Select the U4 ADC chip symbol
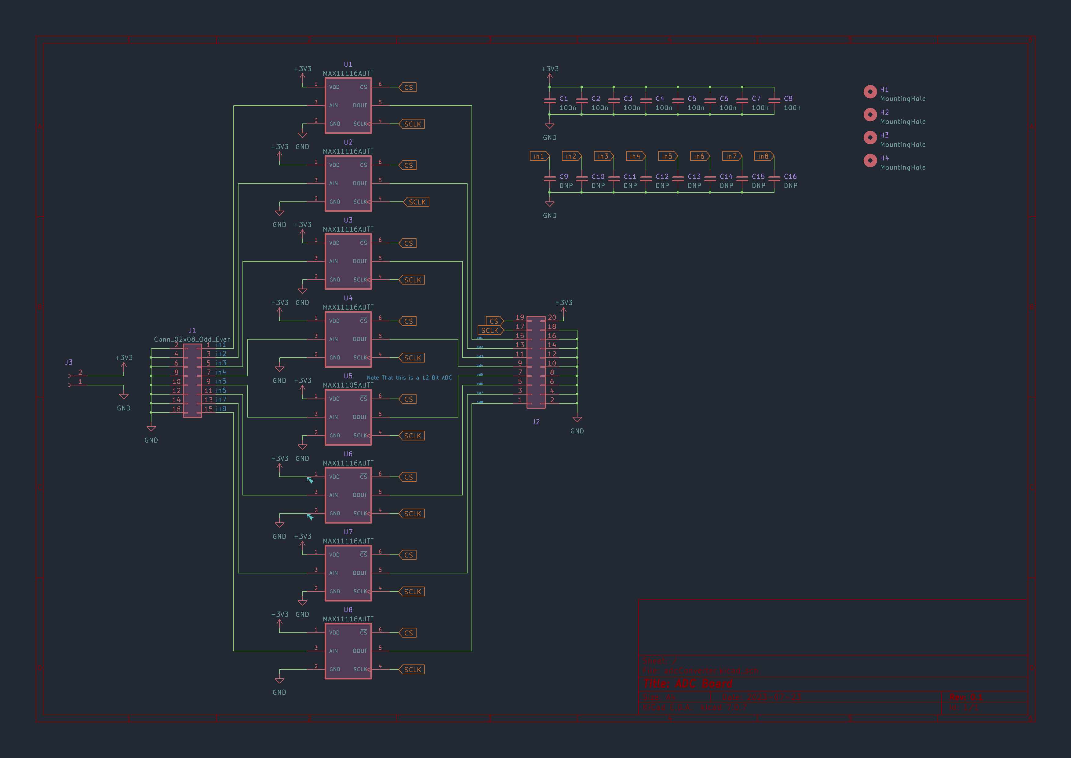The width and height of the screenshot is (1071, 758). (348, 339)
